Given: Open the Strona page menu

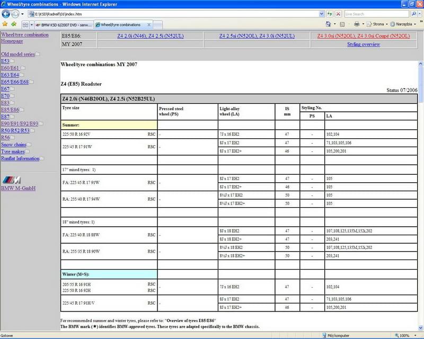Looking at the screenshot, I should pos(377,24).
